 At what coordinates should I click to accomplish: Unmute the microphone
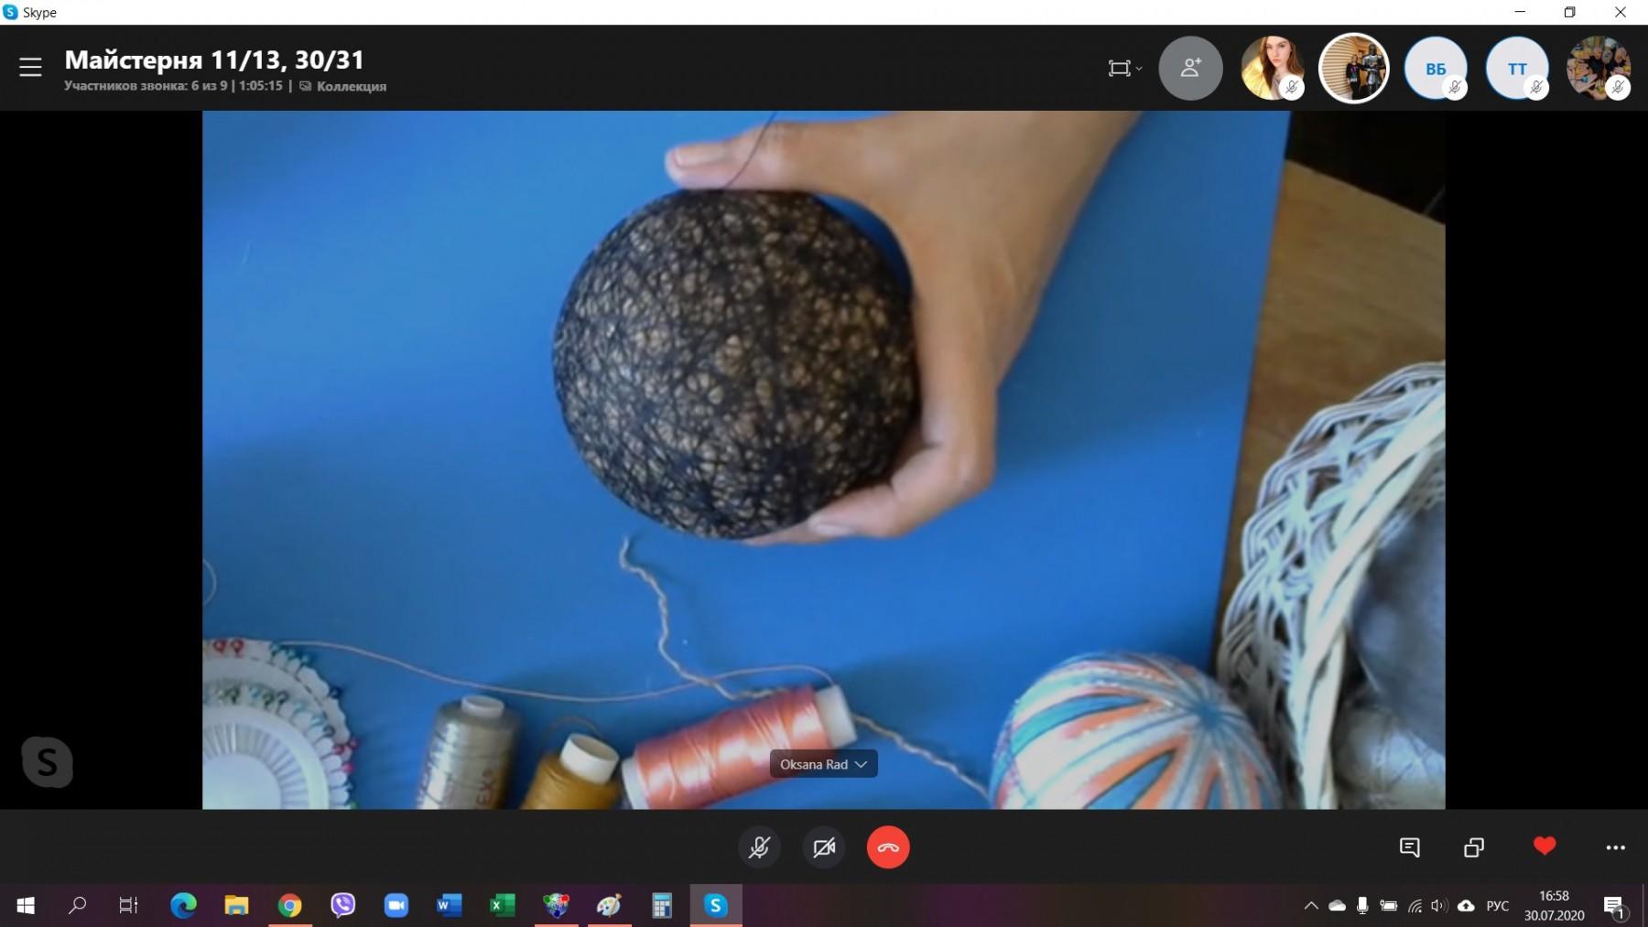(759, 847)
